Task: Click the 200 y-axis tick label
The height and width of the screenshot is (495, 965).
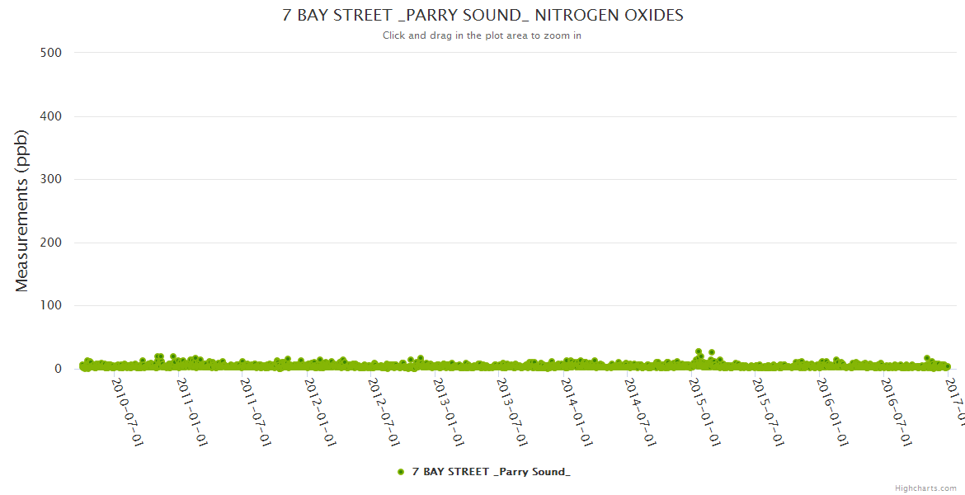Action: [x=50, y=243]
